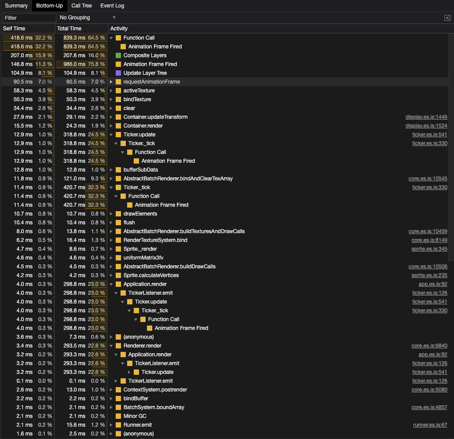This screenshot has width=454, height=439.
Task: Expand the requestAnimationFrame row
Action: tap(111, 82)
